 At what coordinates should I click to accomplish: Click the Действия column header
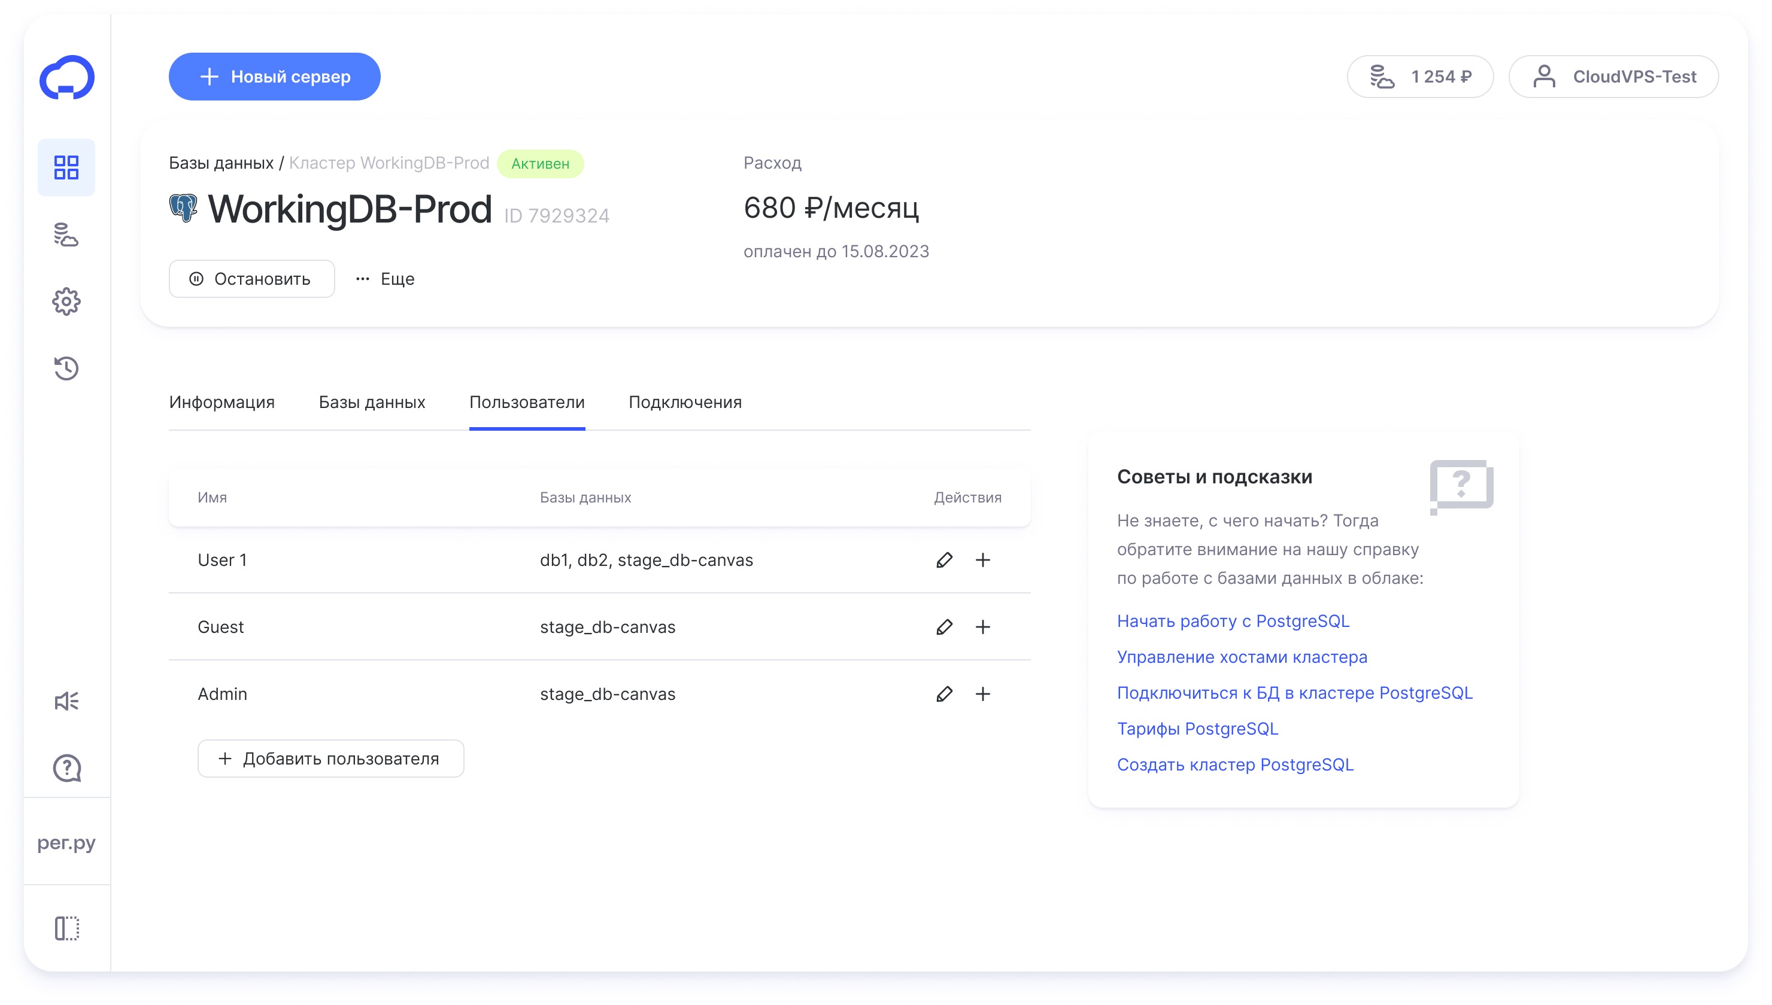[x=967, y=498]
